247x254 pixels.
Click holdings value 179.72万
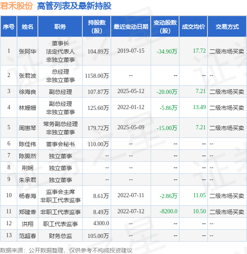click(x=98, y=128)
